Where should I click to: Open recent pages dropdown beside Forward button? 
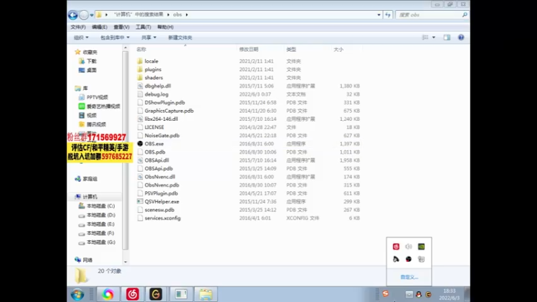92,15
